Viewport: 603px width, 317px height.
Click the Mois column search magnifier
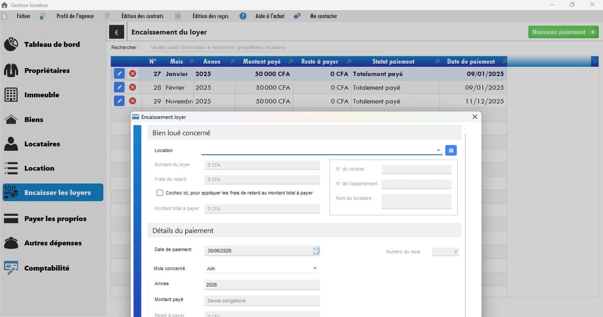191,61
